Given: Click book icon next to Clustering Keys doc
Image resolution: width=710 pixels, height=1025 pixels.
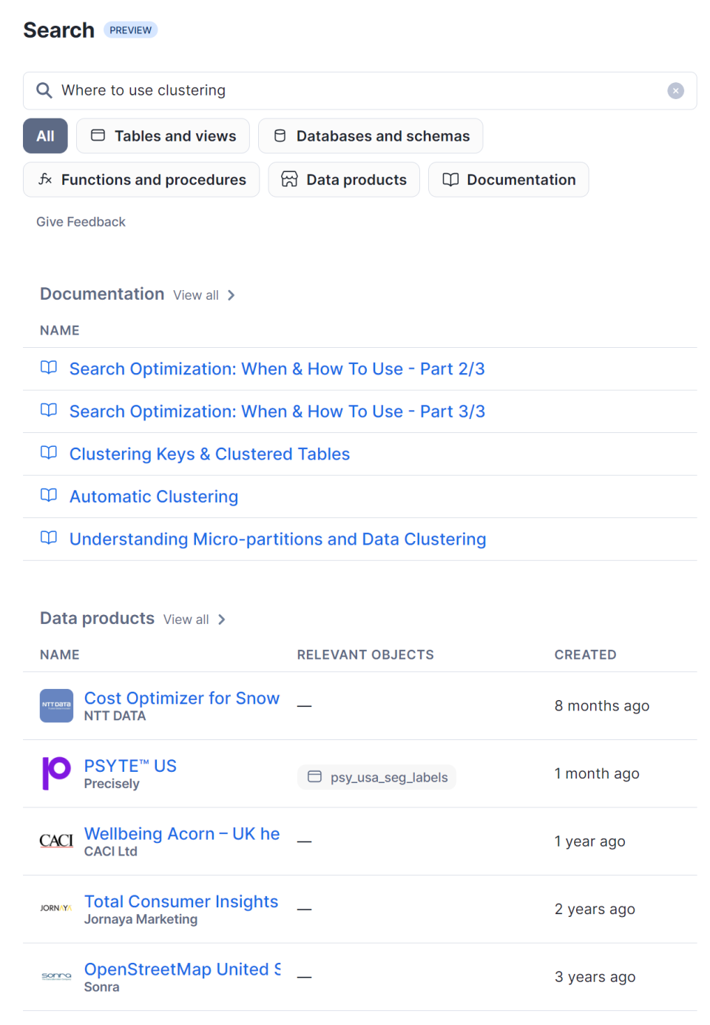Looking at the screenshot, I should click(x=49, y=453).
